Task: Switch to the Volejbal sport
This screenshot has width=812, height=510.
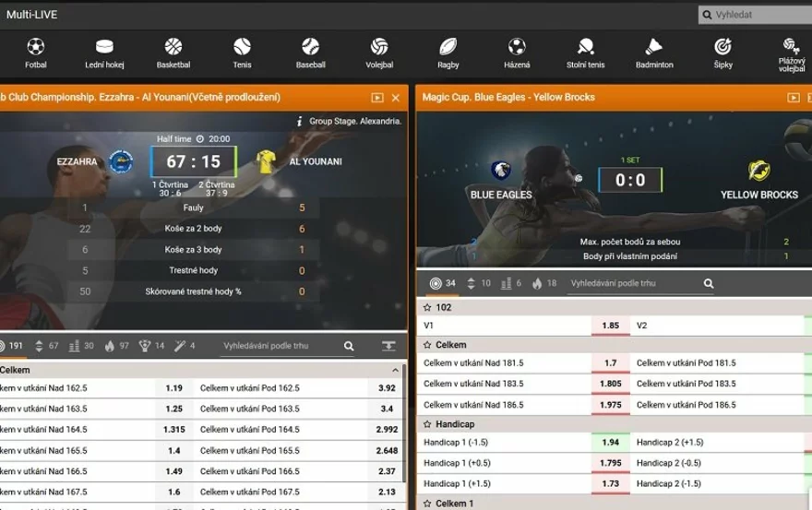Action: [x=379, y=53]
